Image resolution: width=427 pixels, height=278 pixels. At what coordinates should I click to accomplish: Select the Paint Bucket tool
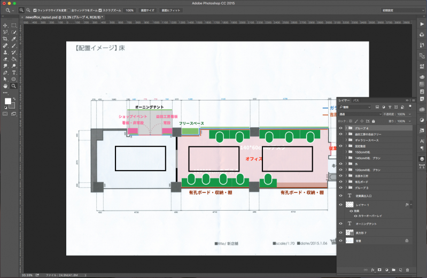(13, 59)
